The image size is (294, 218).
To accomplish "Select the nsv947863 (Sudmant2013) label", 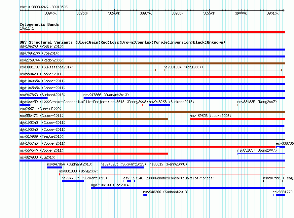I will coord(43,95).
